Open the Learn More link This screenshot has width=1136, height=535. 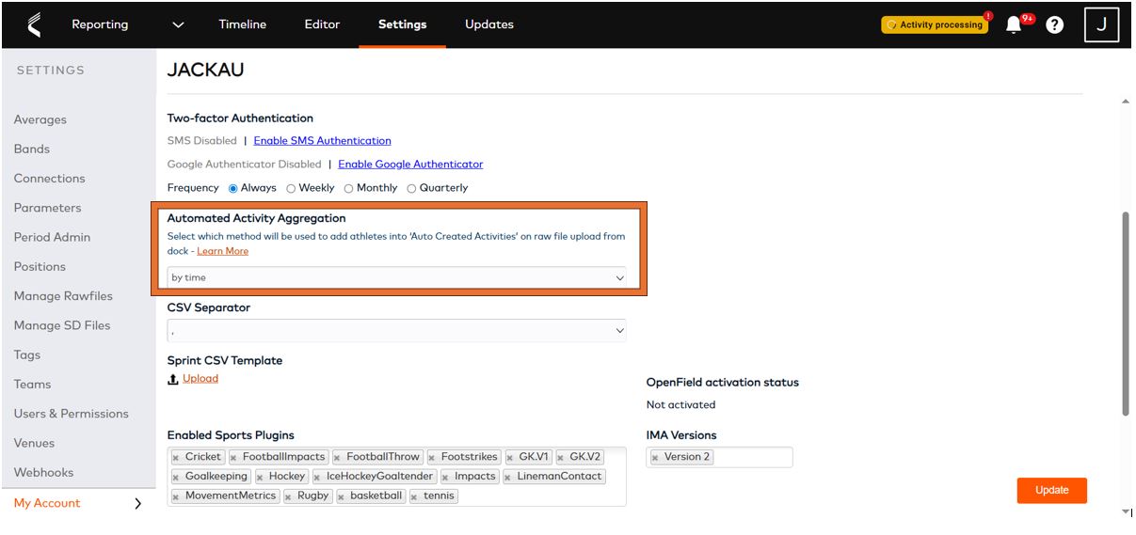[223, 251]
